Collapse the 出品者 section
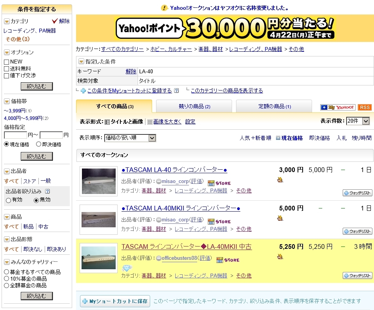This screenshot has width=374, height=310. pos(7,171)
